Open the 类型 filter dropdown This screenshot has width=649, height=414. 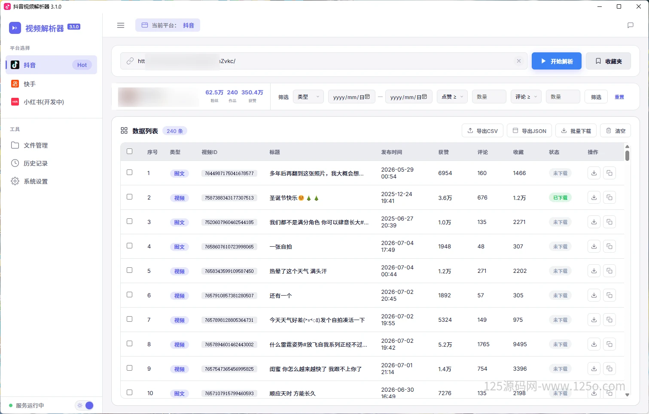[x=308, y=97]
